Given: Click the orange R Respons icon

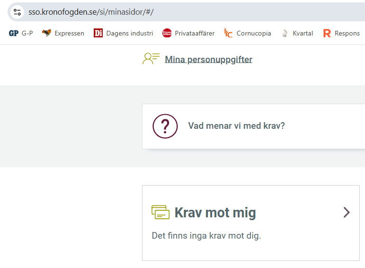Looking at the screenshot, I should point(327,33).
